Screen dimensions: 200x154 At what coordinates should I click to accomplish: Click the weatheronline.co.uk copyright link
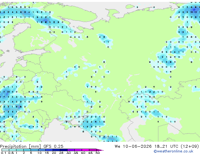pos(174,151)
